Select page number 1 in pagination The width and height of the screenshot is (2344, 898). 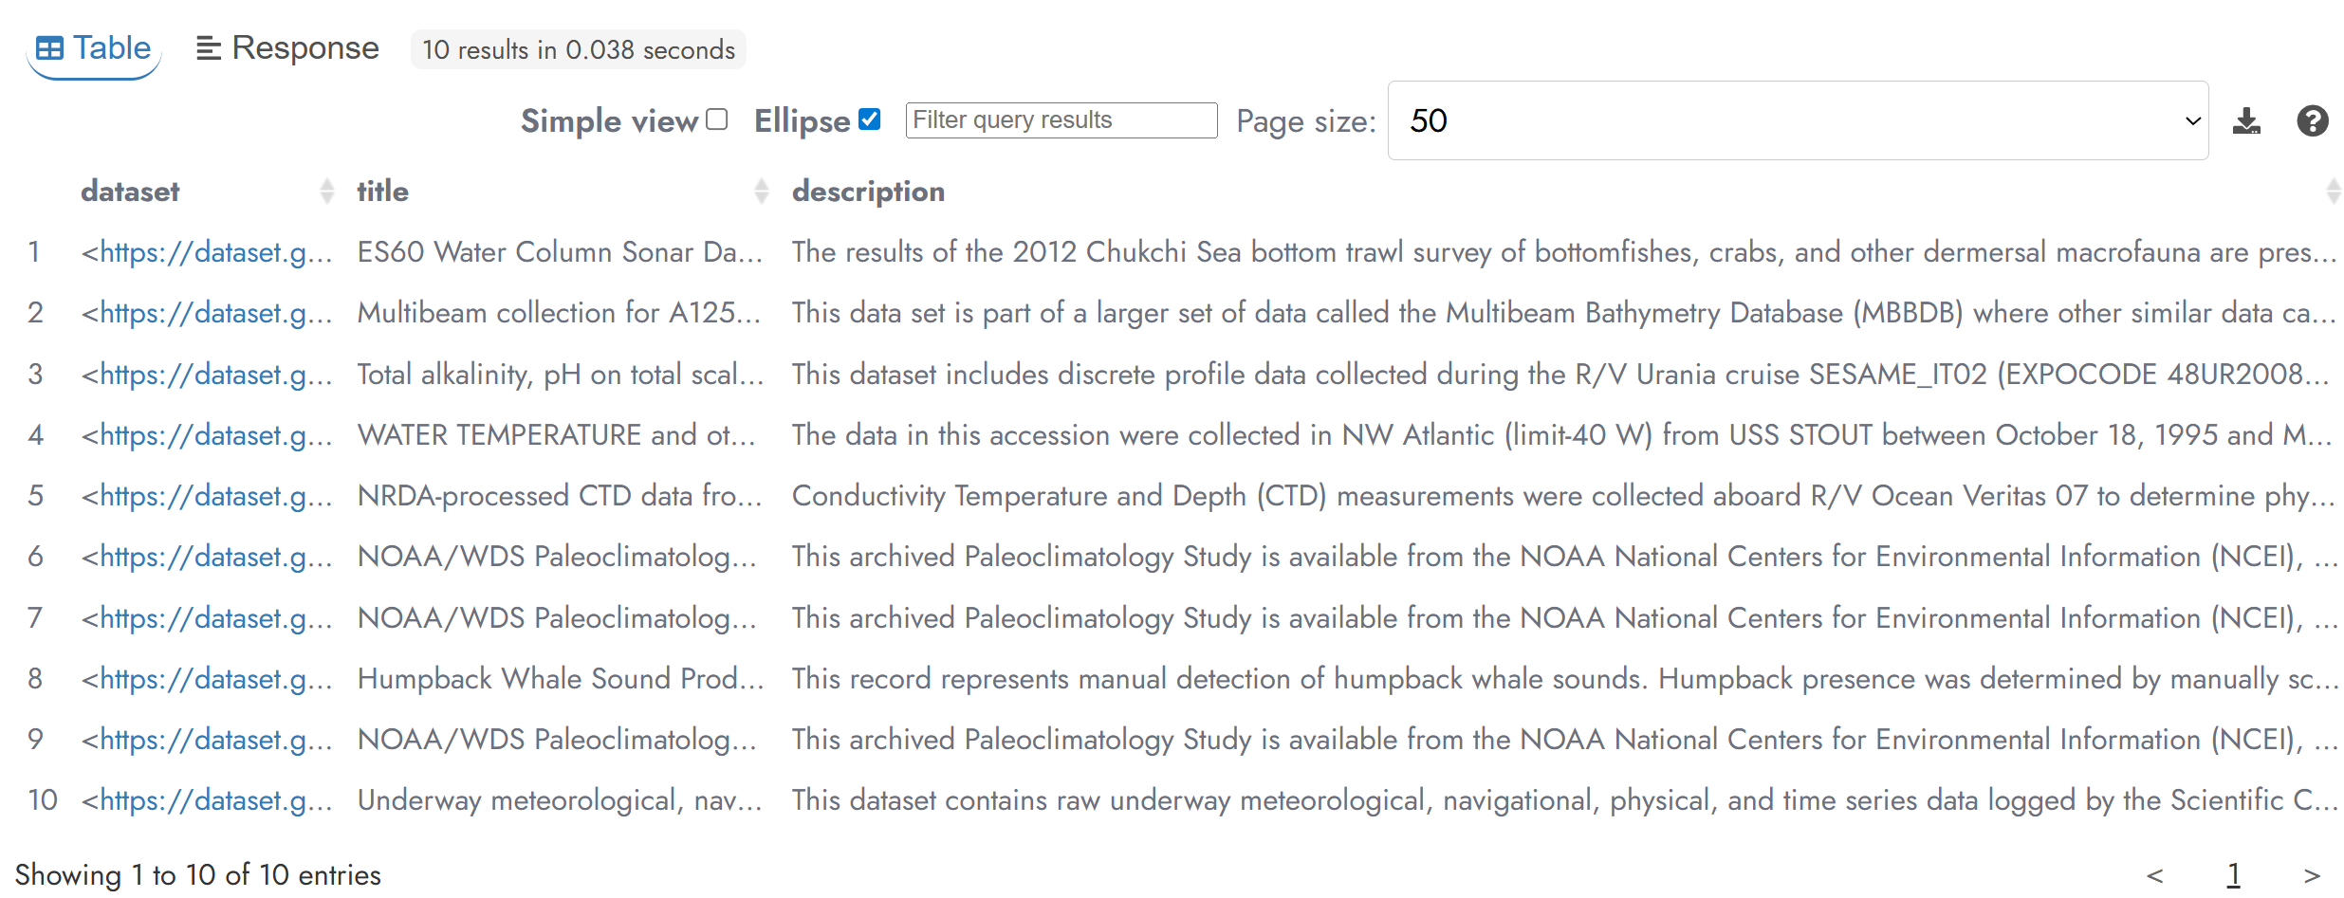point(2233,874)
